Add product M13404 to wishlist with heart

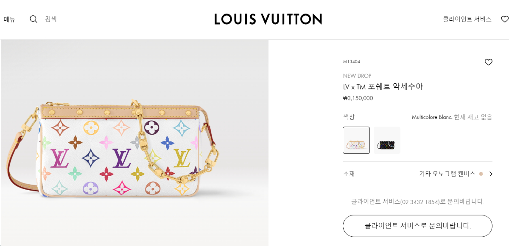click(488, 62)
